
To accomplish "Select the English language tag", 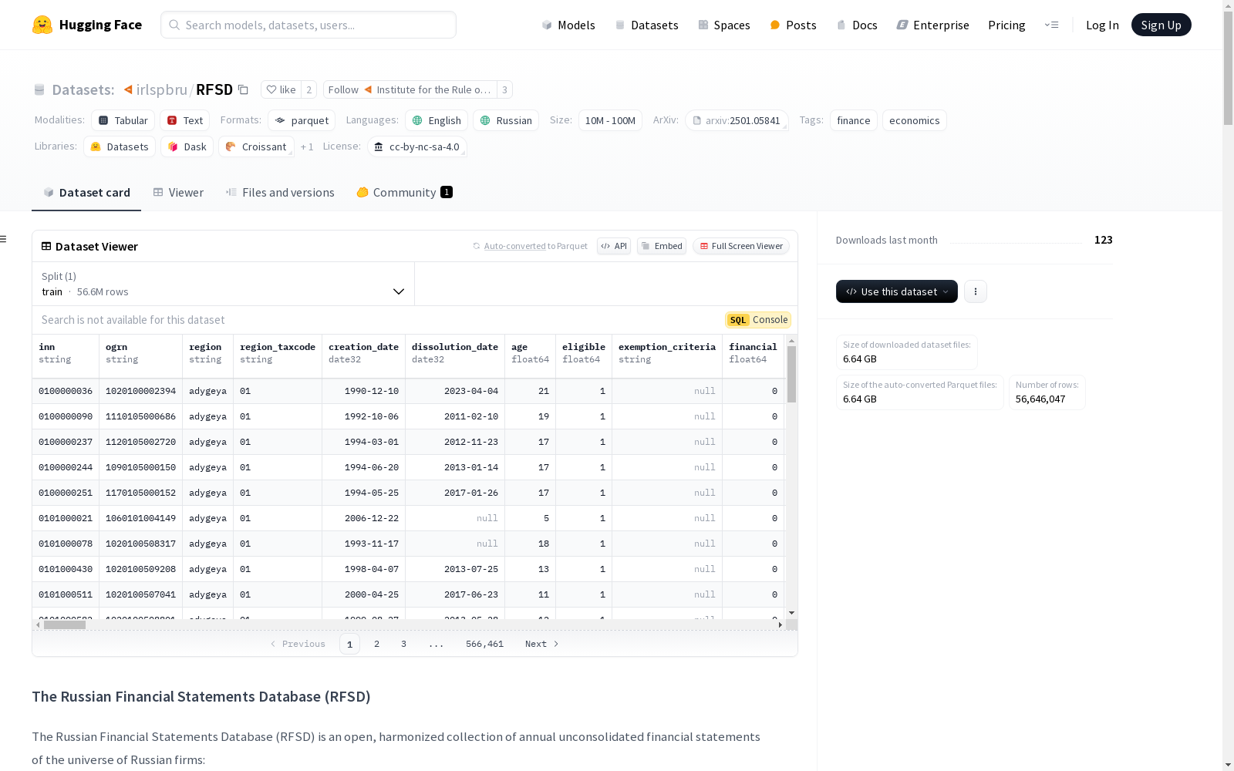I will [437, 120].
